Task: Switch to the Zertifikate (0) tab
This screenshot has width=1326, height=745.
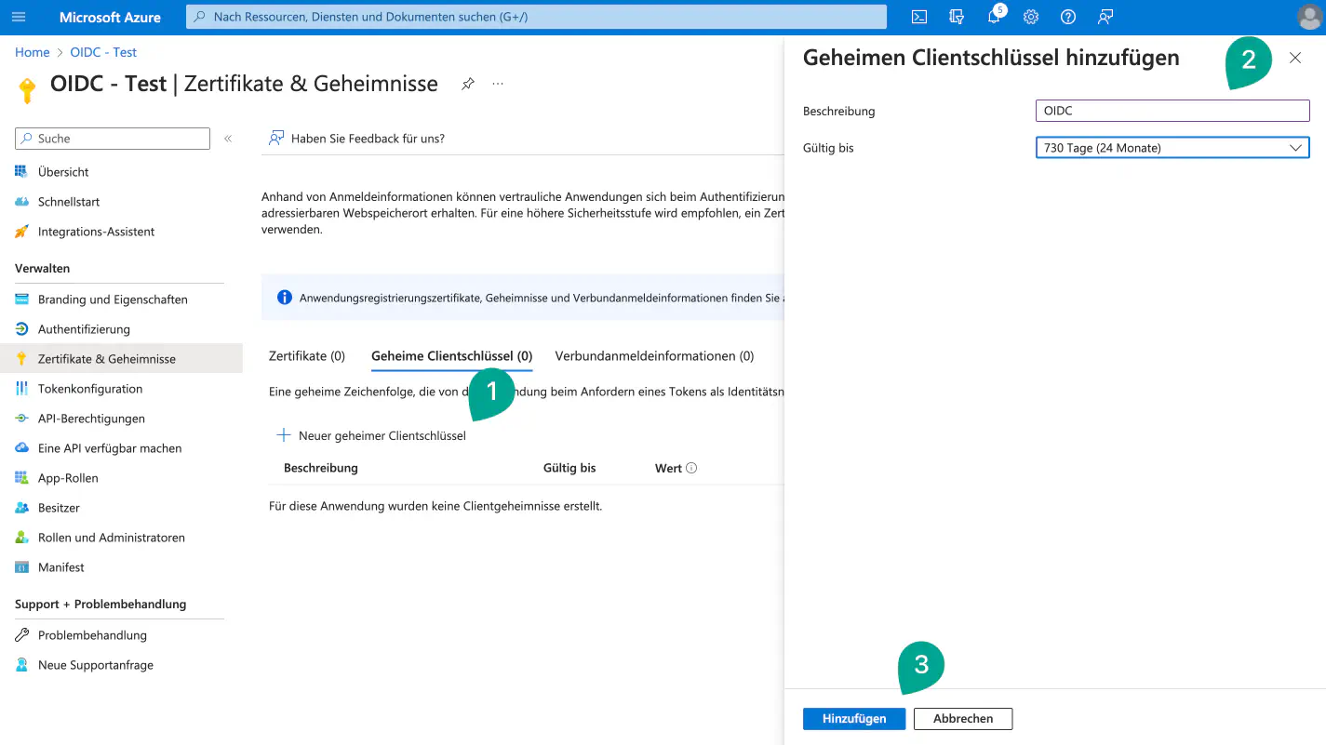Action: [x=307, y=356]
